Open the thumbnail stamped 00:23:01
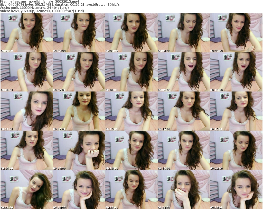This screenshot has height=209, width=263. click(x=131, y=189)
